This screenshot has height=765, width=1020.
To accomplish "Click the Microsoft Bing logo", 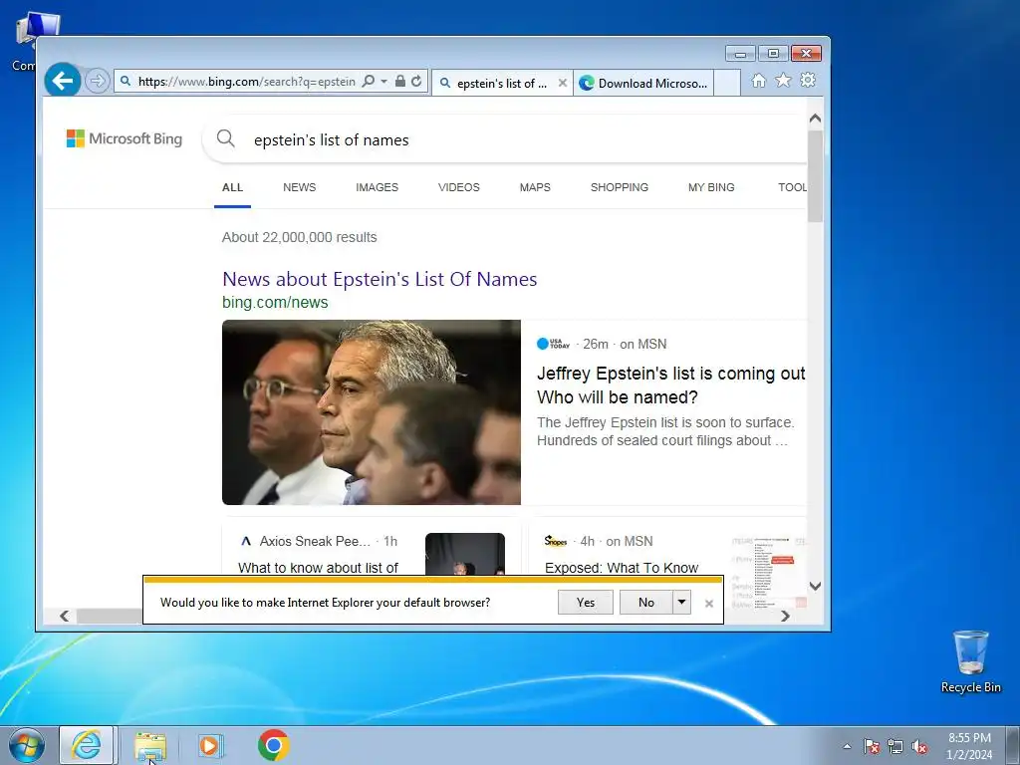I will 125,138.
